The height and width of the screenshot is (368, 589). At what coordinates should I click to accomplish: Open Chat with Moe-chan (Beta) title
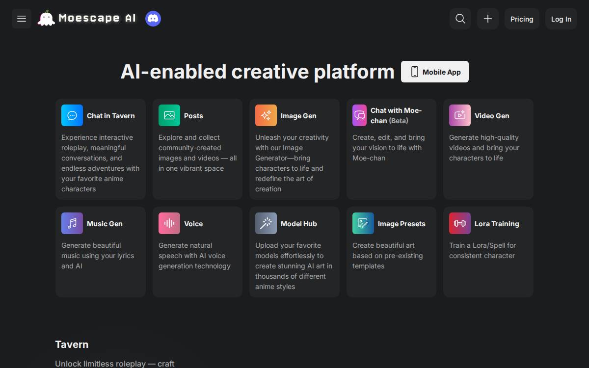coord(396,115)
